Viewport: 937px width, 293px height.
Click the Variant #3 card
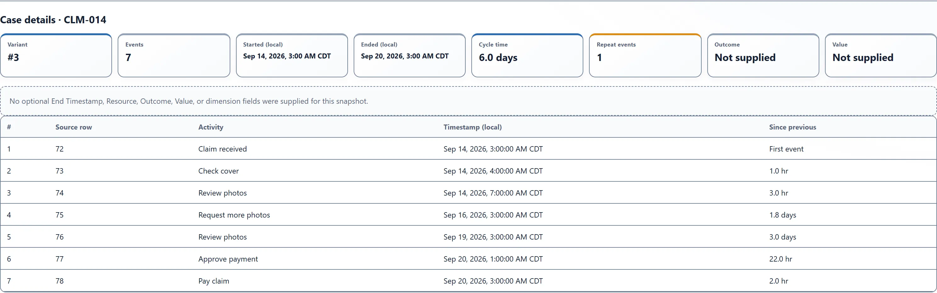[56, 56]
